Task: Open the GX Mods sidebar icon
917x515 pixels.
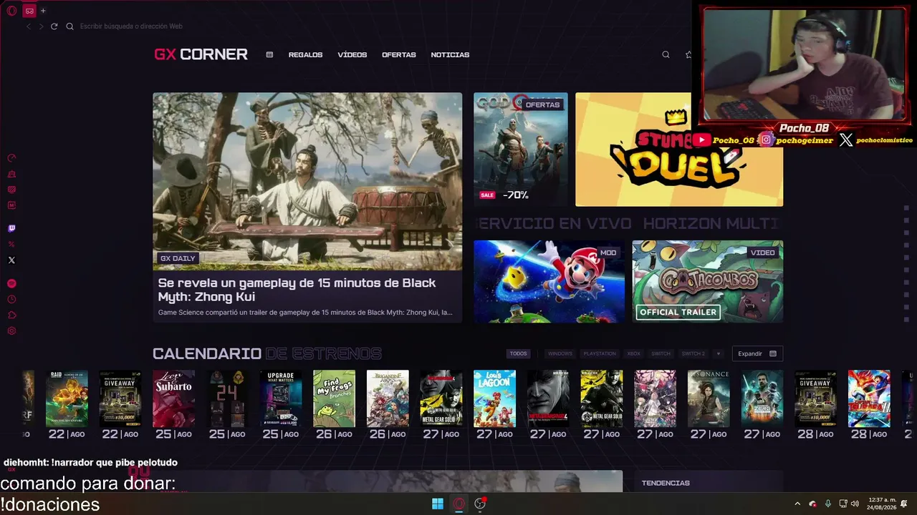Action: (11, 190)
